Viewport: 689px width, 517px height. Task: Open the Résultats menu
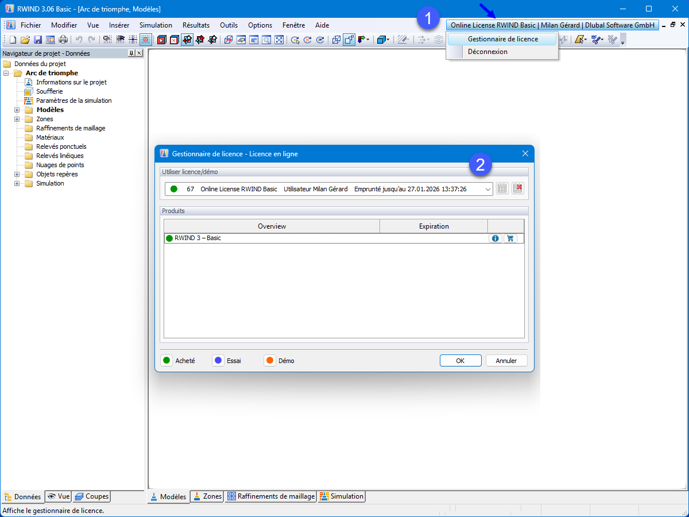click(196, 25)
